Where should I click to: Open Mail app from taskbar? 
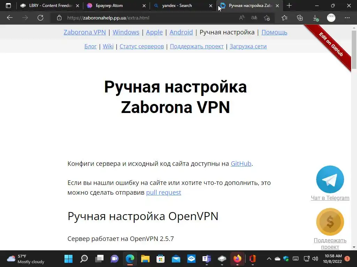[x=176, y=259]
